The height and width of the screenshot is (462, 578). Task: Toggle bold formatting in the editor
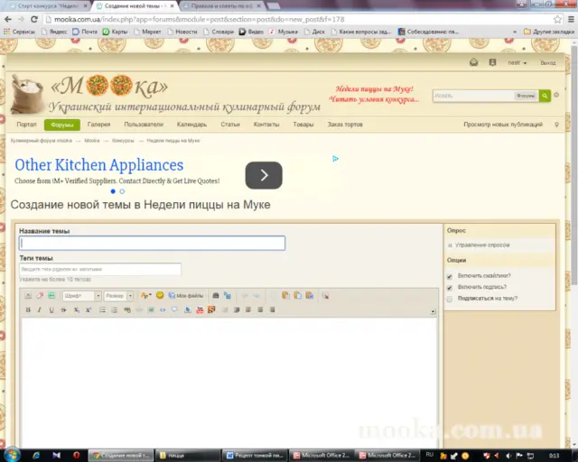click(x=28, y=310)
